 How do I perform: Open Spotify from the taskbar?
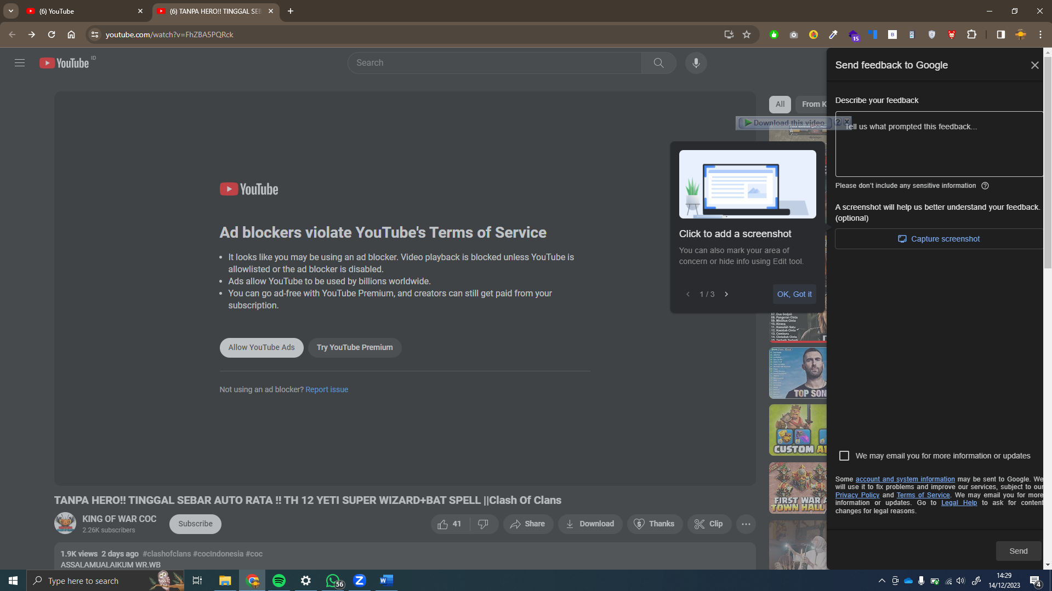[279, 581]
